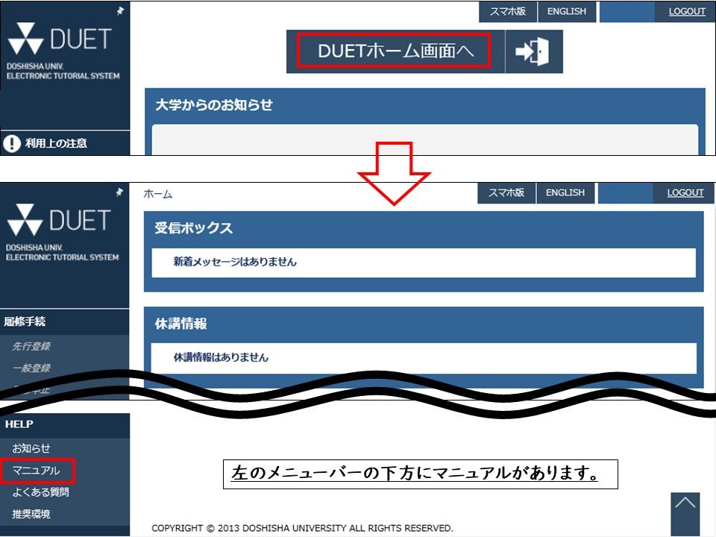716x537 pixels.
Task: Click the exclamation icon beside 利用上の注意
Action: coord(12,143)
